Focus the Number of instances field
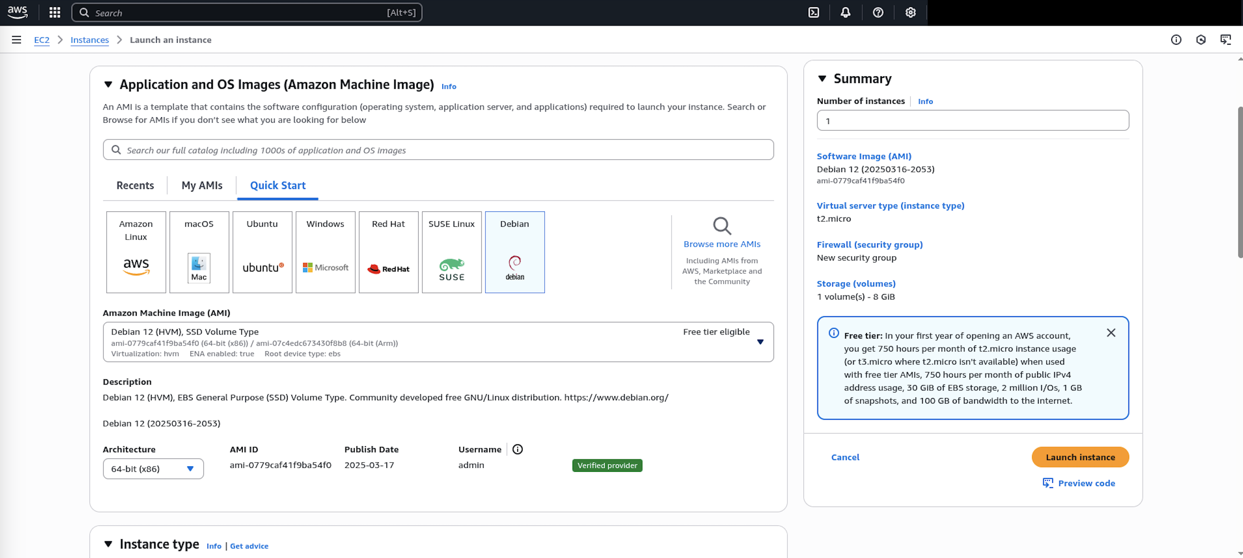Screen dimensions: 1243x558 coord(973,121)
